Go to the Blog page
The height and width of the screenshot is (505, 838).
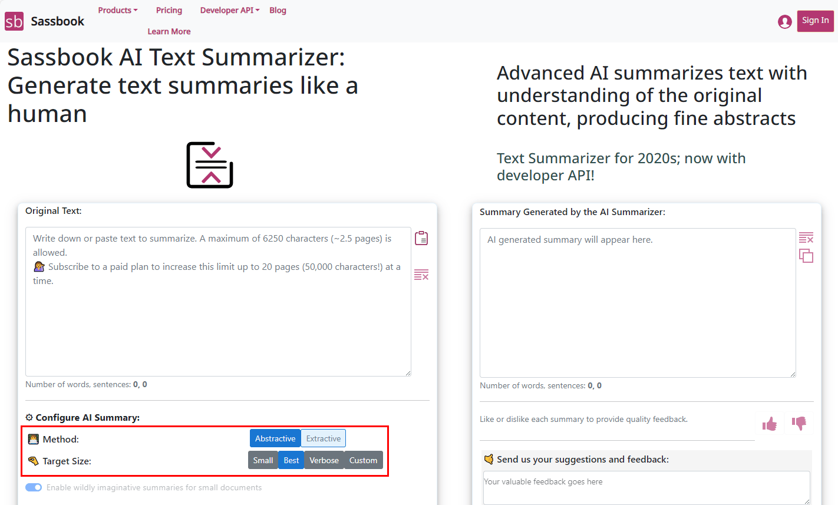pyautogui.click(x=278, y=10)
